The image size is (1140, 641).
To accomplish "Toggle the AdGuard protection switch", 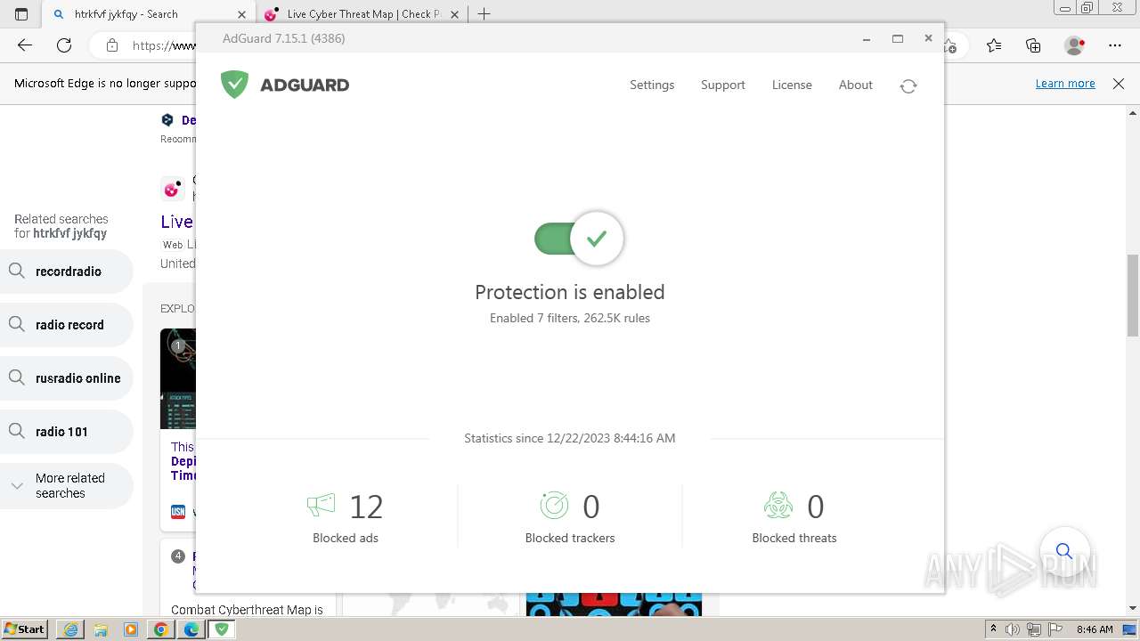I will click(579, 239).
